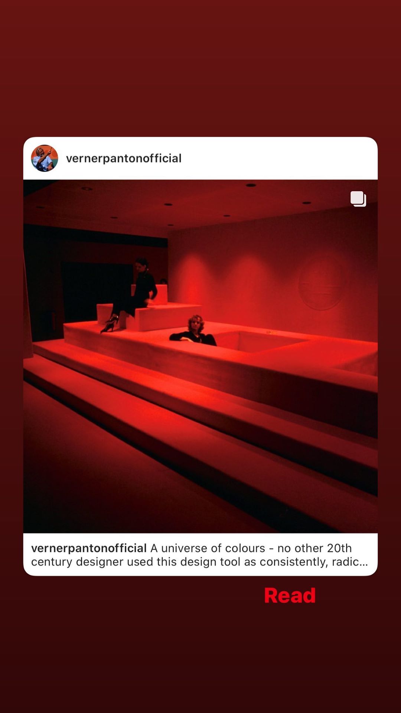Tap the caption text "A universe of colours"
Viewport: 401px width, 713px height.
[x=208, y=548]
